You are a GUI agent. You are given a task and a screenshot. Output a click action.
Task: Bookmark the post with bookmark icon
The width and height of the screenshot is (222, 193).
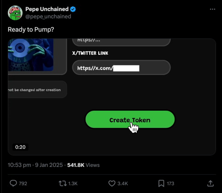(x=161, y=183)
